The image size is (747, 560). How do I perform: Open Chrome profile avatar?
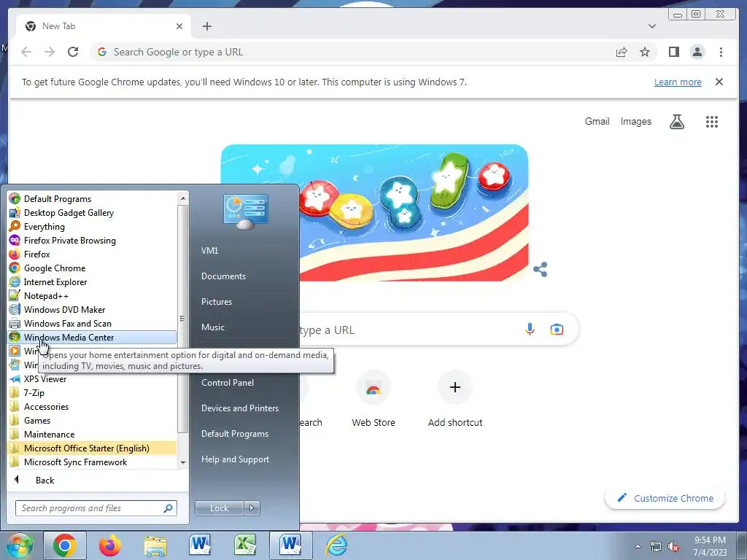pyautogui.click(x=697, y=52)
